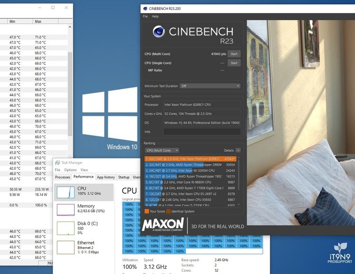Select the Ryzen Threadripper 2990W ranking row
The height and width of the screenshot is (274, 355).
pos(190,165)
